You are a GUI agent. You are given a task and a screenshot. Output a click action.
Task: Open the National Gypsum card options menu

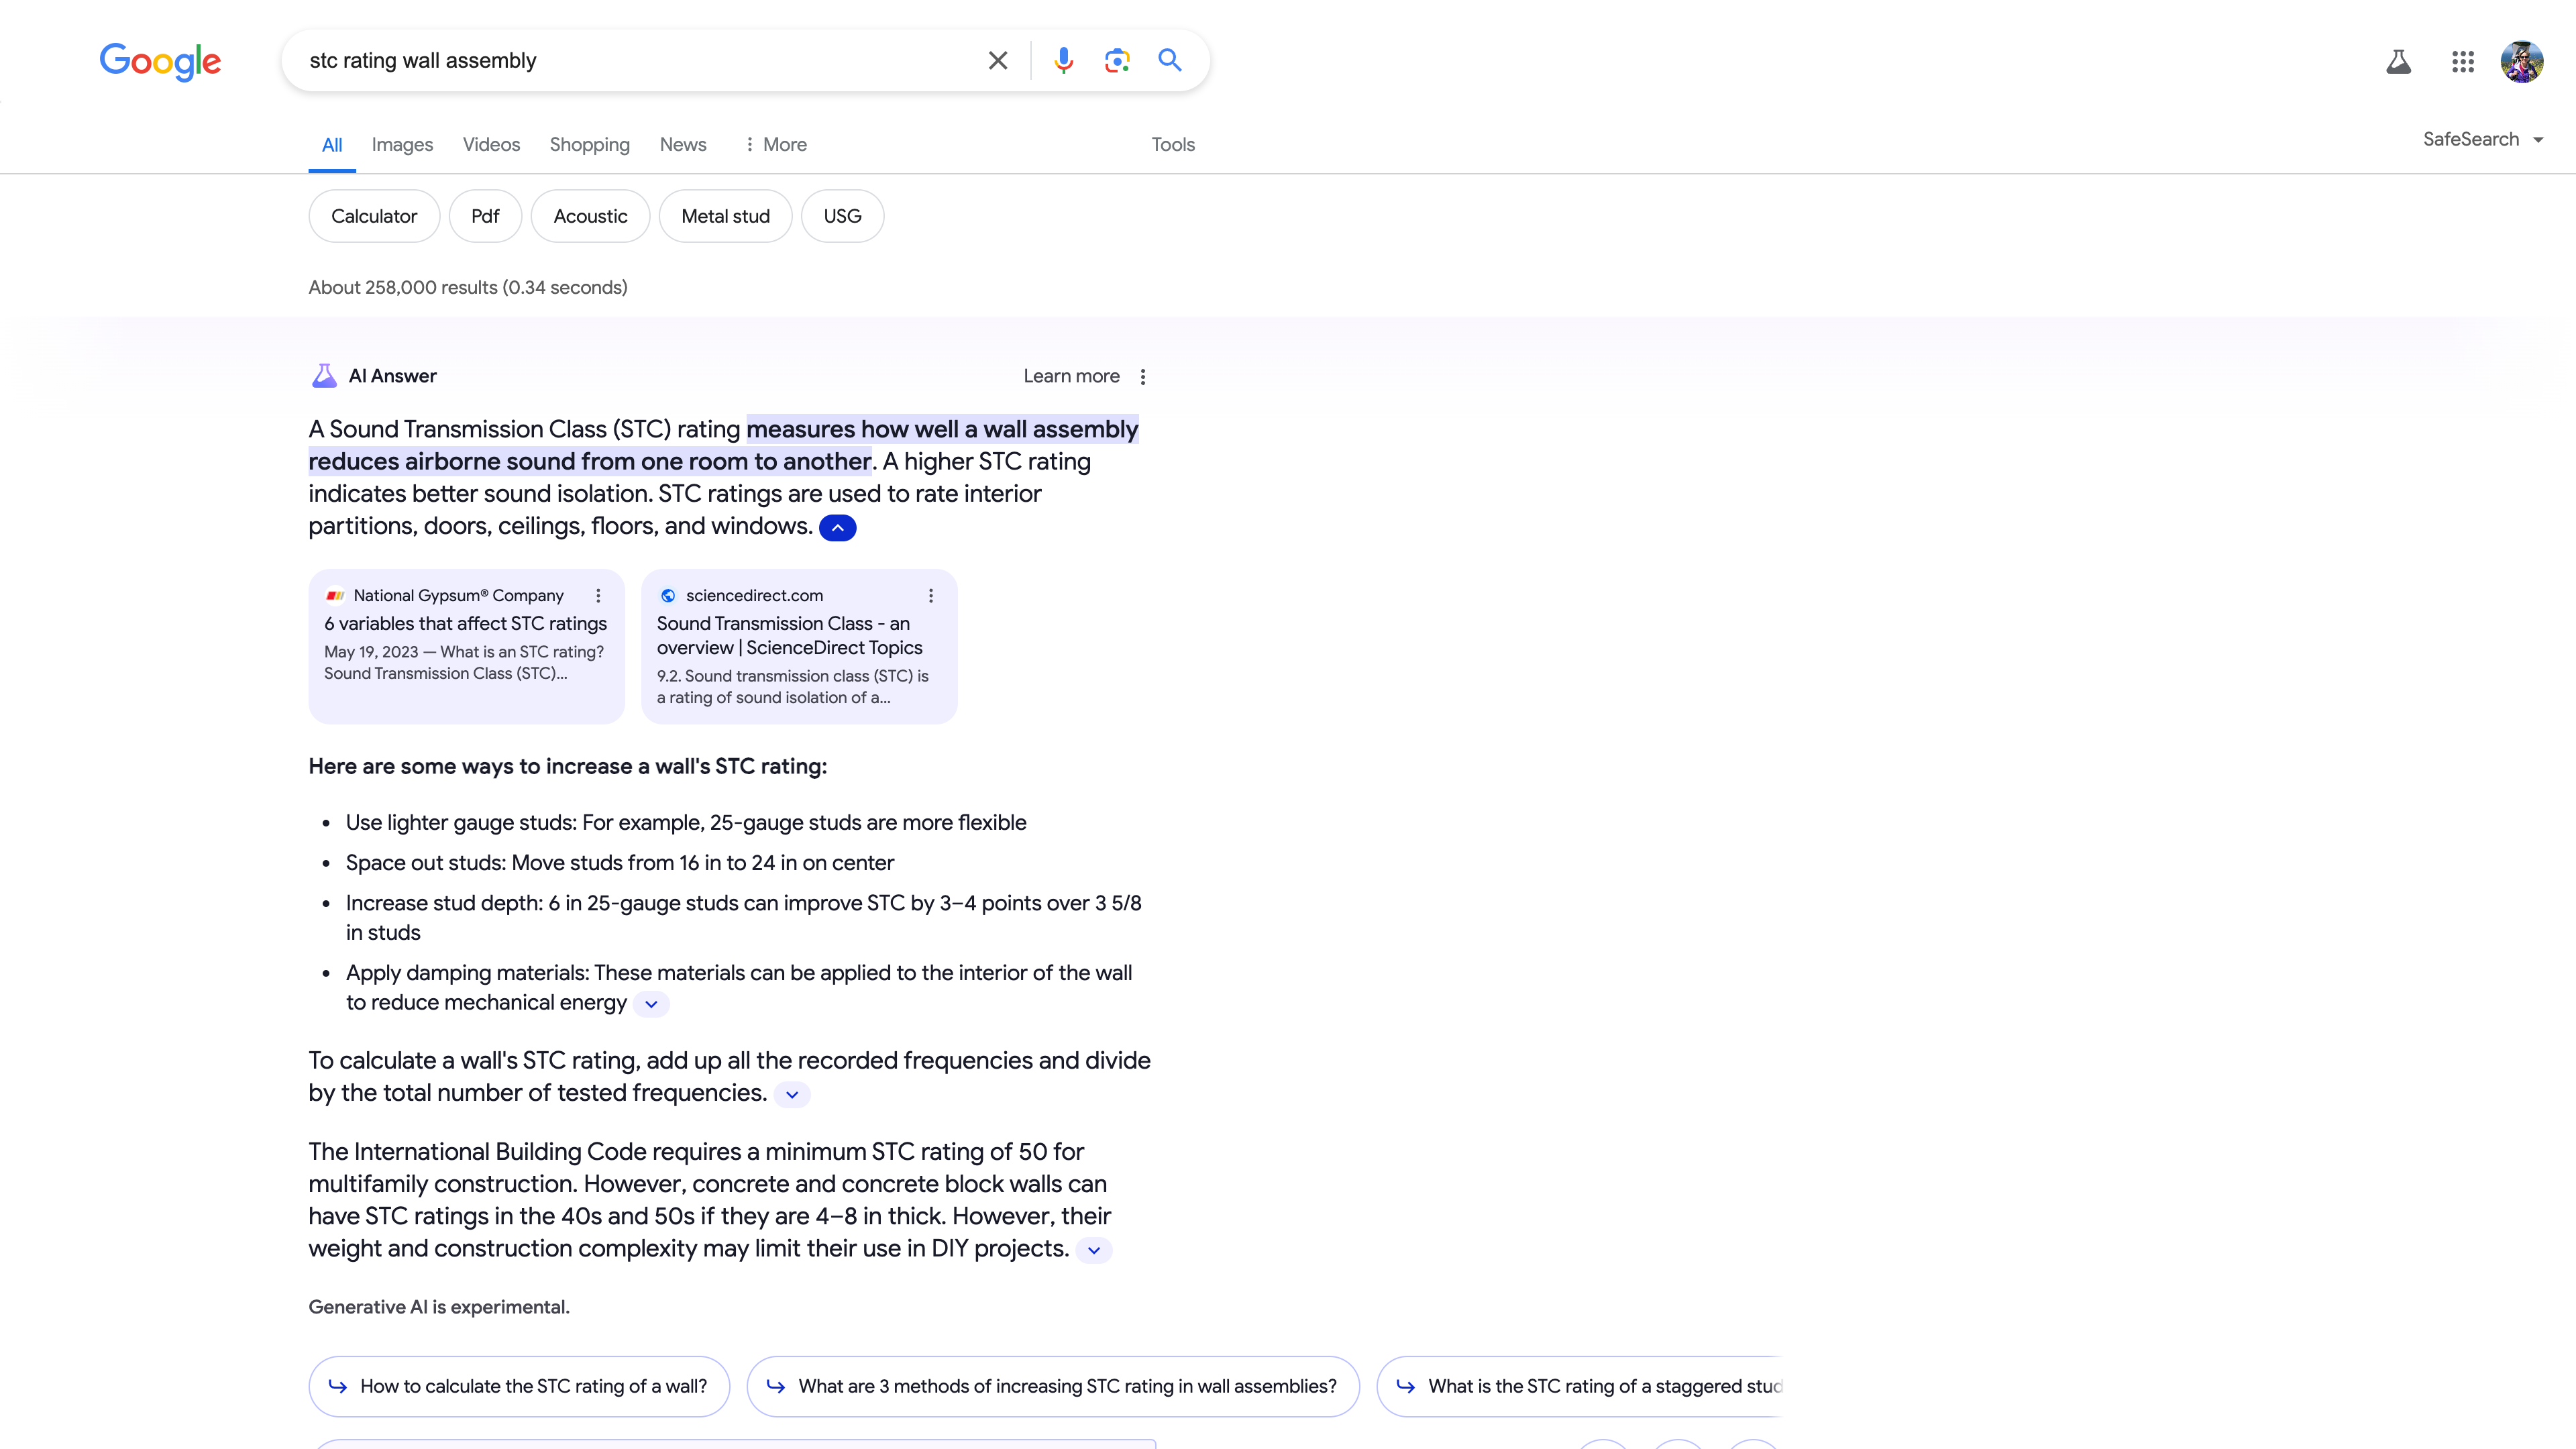pos(598,595)
